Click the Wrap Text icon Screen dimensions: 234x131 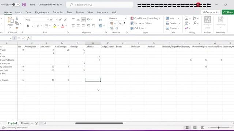[101, 20]
